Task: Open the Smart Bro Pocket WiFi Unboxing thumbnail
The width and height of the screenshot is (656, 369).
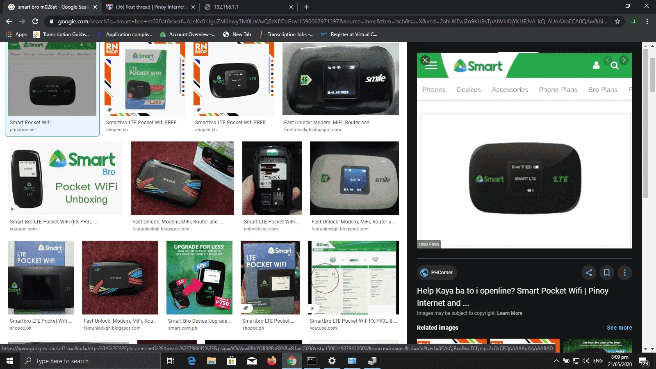Action: click(65, 178)
